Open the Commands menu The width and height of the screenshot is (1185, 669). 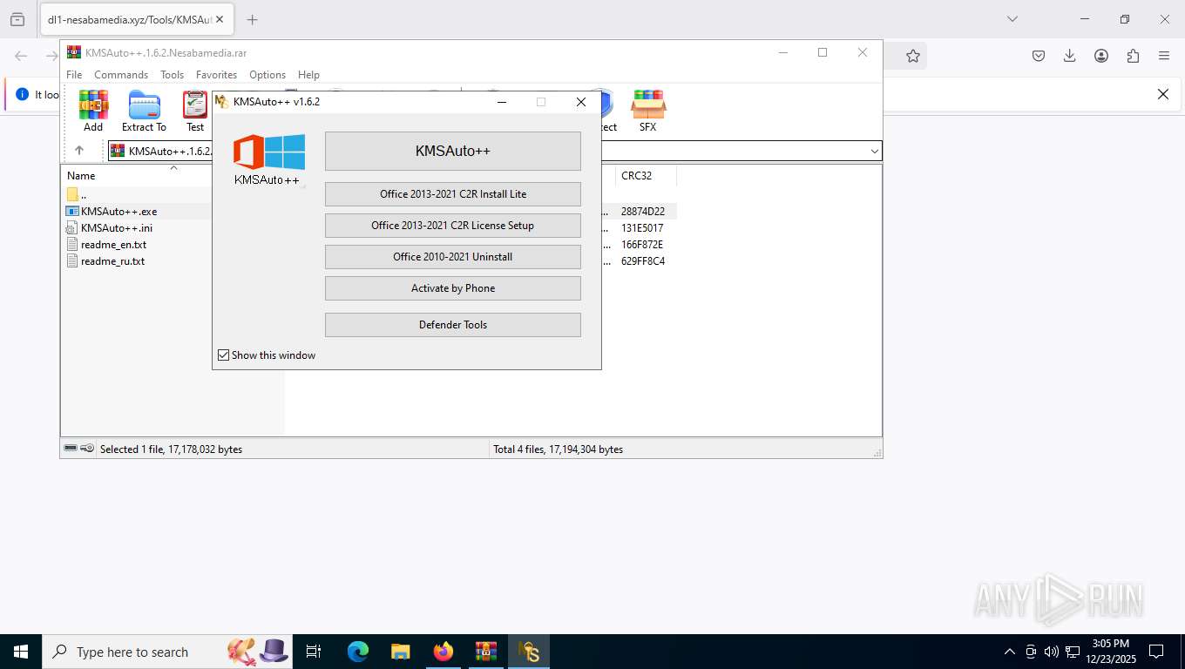coord(121,75)
